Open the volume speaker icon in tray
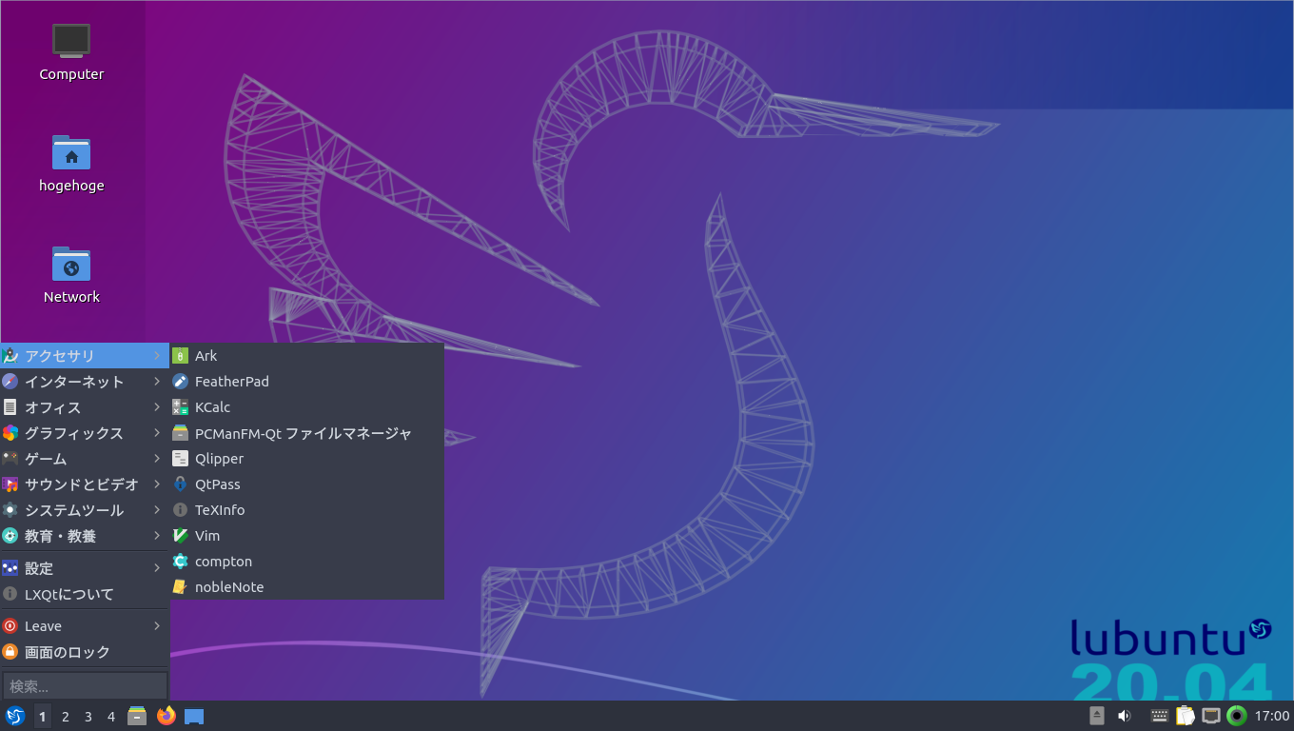The image size is (1294, 731). click(1124, 716)
